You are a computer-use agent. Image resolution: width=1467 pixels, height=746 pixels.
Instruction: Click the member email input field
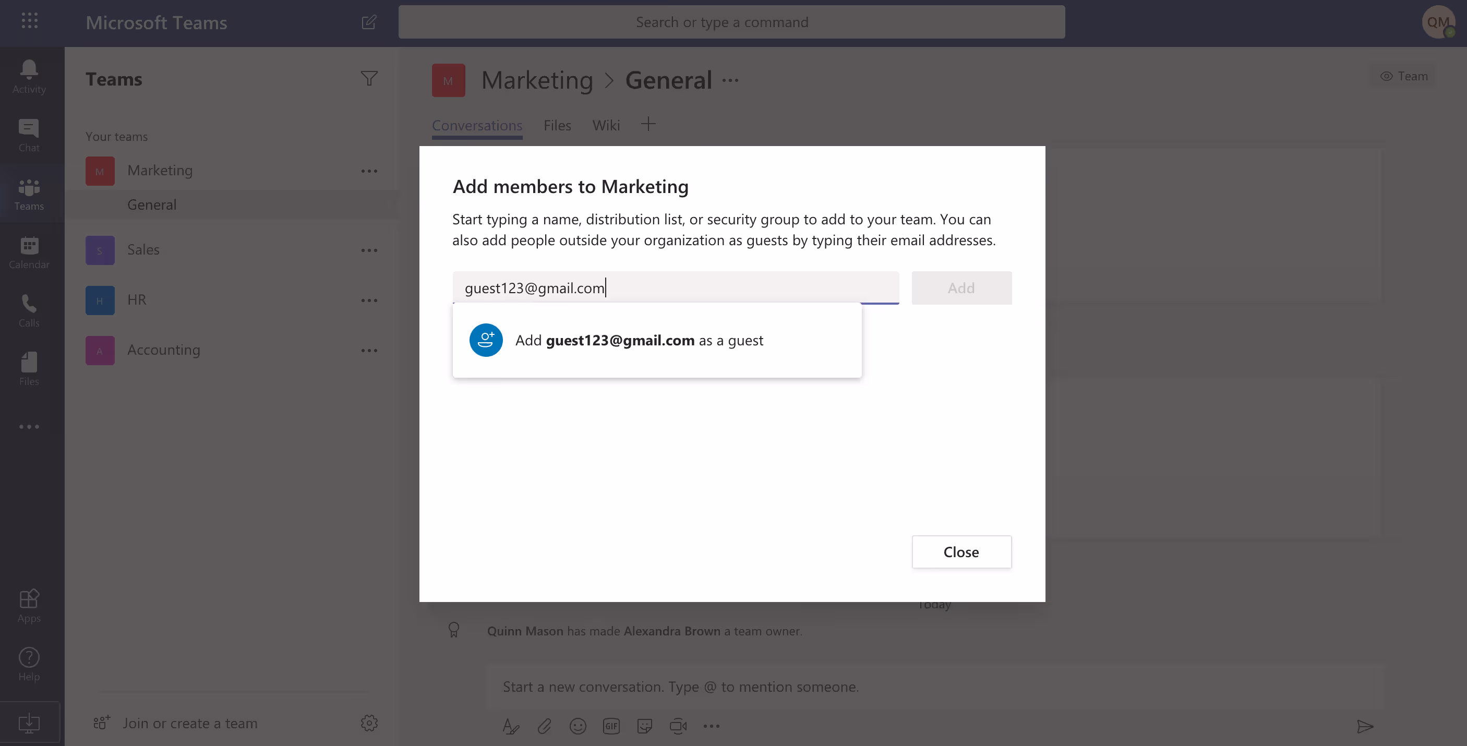click(675, 288)
